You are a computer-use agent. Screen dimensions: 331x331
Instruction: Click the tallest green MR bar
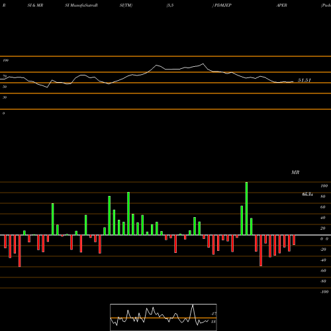pos(246,209)
